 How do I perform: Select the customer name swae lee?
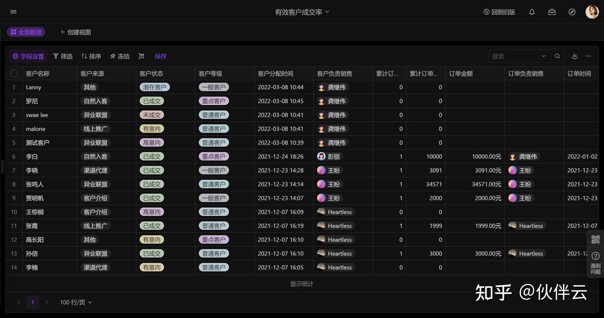coord(37,115)
